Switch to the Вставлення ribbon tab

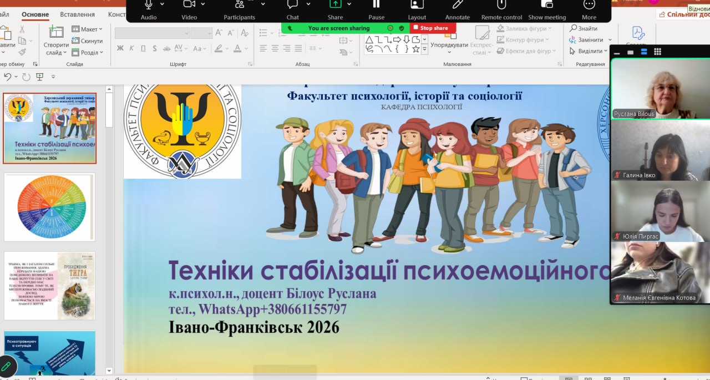pos(77,14)
